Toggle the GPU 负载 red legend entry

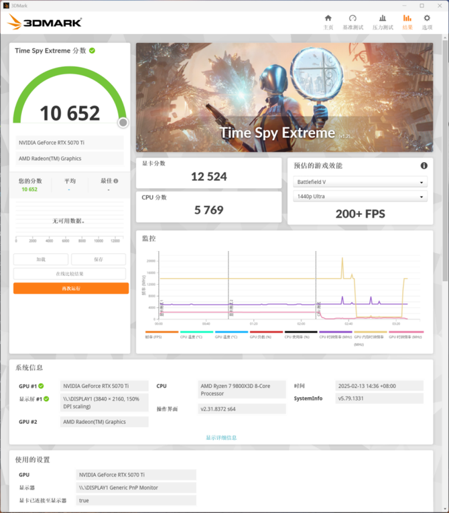(x=266, y=334)
